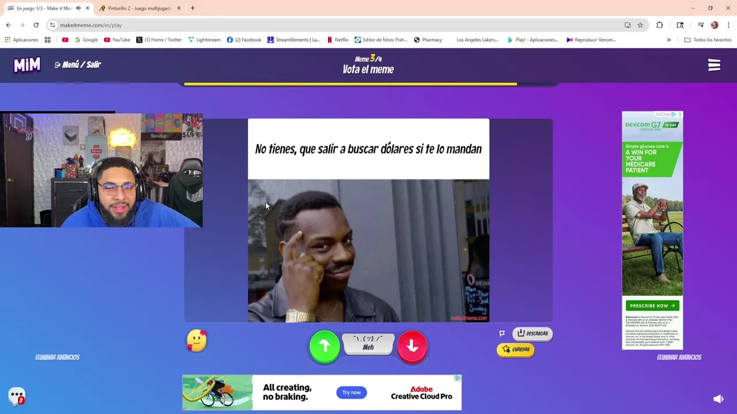Open Reproducir Venom bookmark
This screenshot has height=414, width=737.
591,40
